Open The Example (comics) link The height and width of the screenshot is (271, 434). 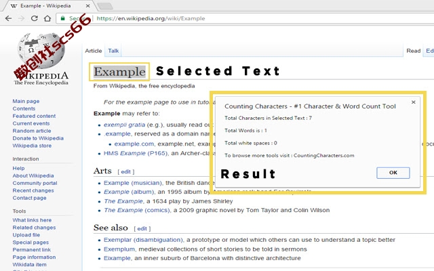point(137,210)
